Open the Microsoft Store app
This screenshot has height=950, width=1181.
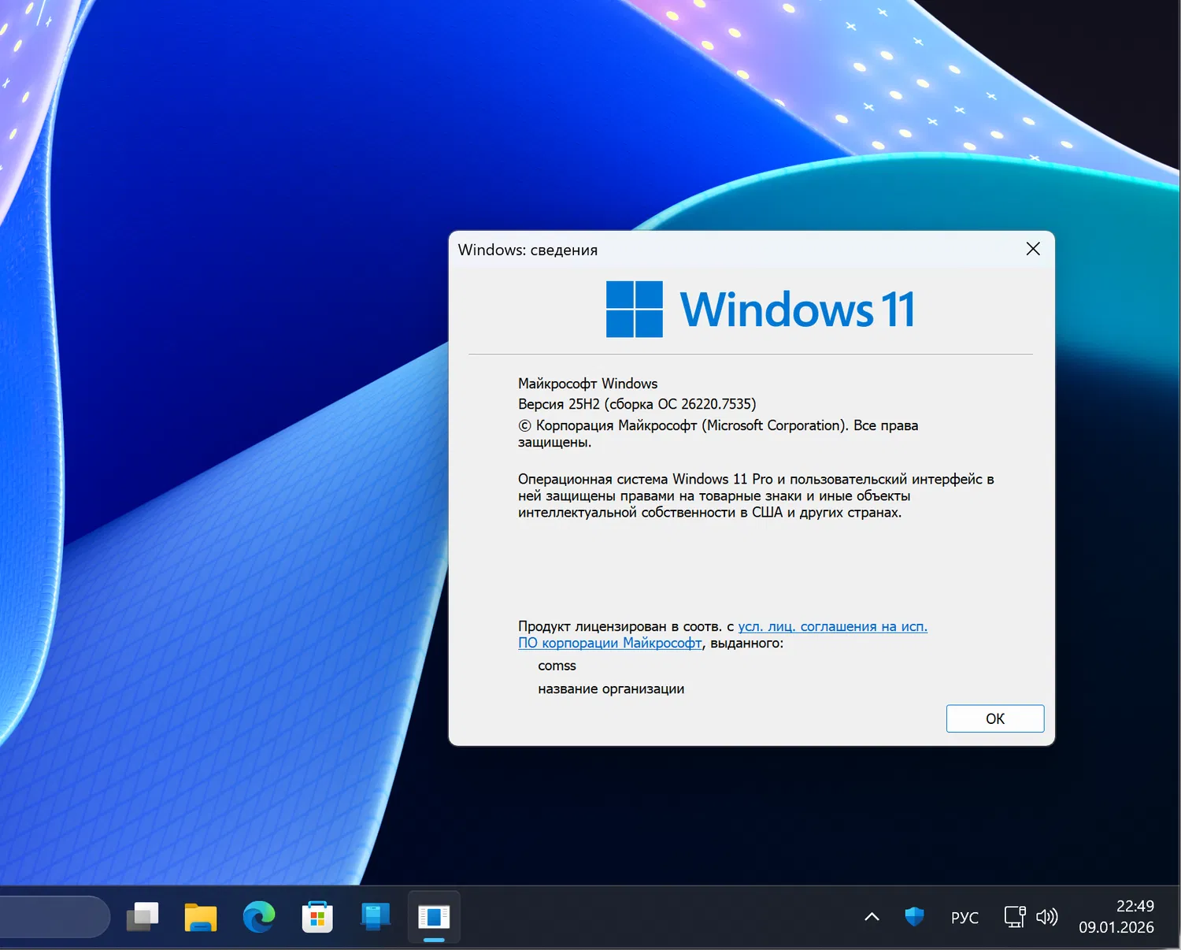click(x=317, y=916)
